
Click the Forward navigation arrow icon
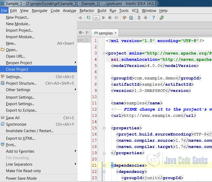pyautogui.click(x=80, y=18)
